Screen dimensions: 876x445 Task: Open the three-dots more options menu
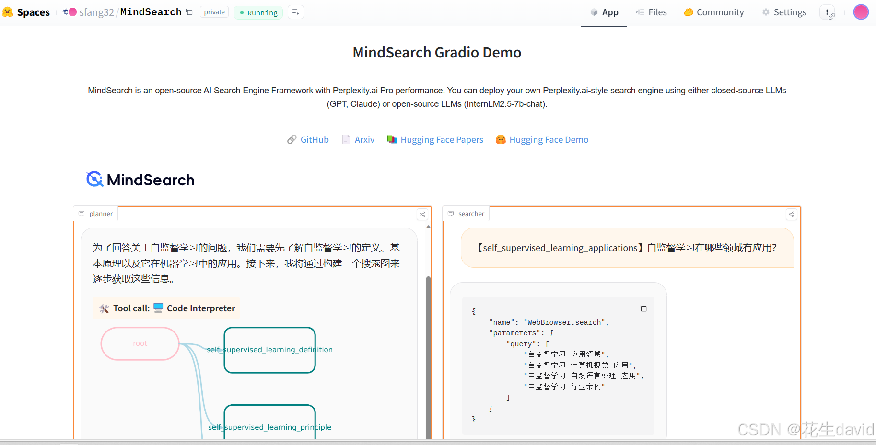[827, 12]
